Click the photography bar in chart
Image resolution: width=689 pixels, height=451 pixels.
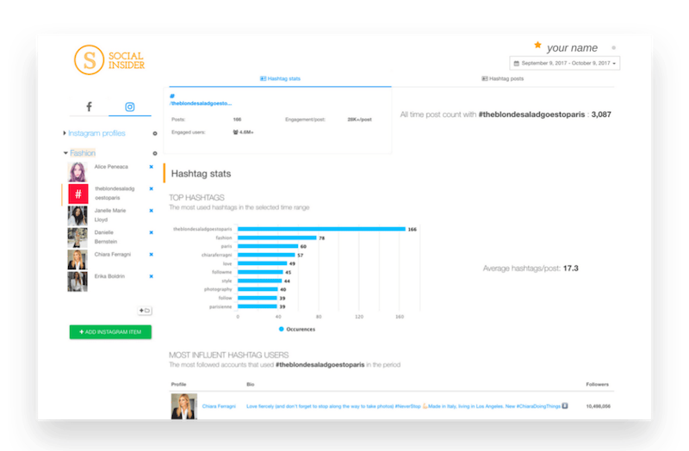coord(258,289)
